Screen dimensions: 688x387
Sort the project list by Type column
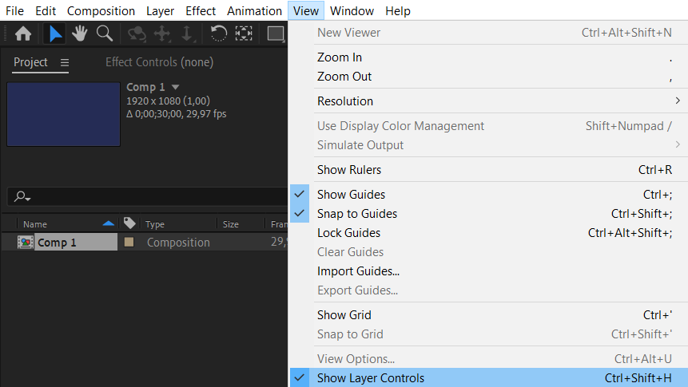tap(155, 224)
